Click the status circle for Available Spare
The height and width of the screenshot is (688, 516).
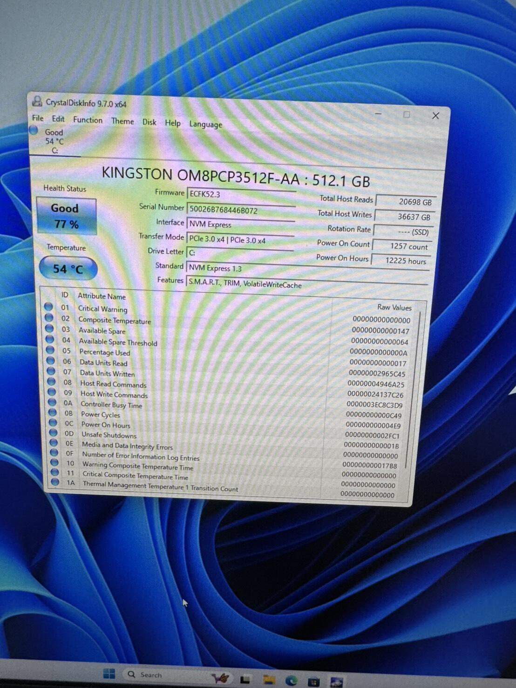(49, 328)
